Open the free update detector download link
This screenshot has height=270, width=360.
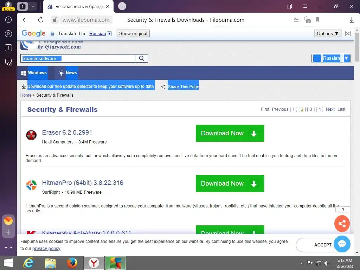click(90, 86)
